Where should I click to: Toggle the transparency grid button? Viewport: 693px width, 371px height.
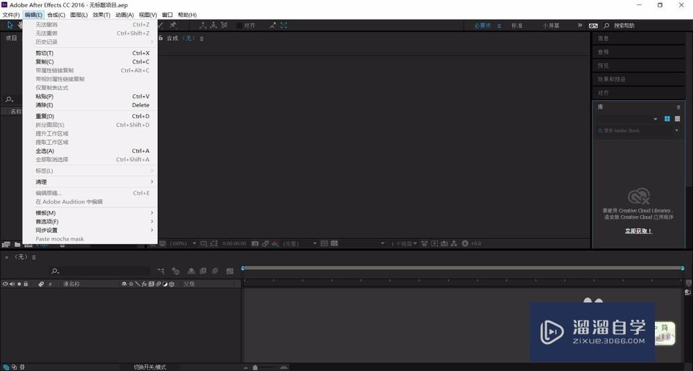click(x=334, y=244)
